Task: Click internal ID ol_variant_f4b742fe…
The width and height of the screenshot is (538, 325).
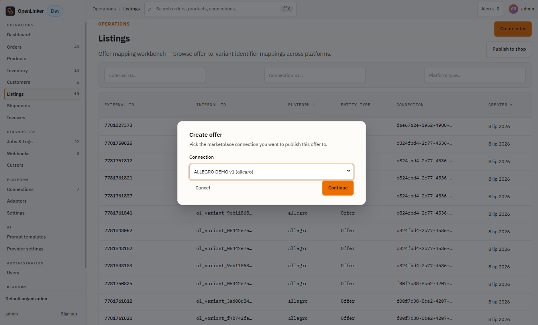Action: (x=224, y=318)
